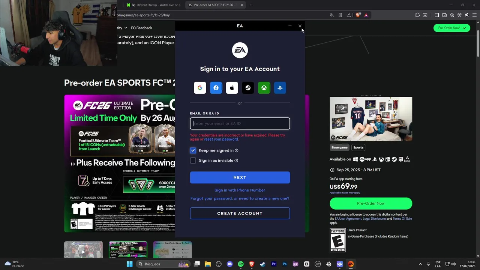The width and height of the screenshot is (480, 270).
Task: Open Premiere Pro from the taskbar
Action: (x=274, y=264)
